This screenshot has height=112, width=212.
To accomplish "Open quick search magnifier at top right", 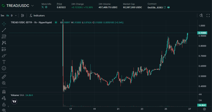I will tap(201, 15).
